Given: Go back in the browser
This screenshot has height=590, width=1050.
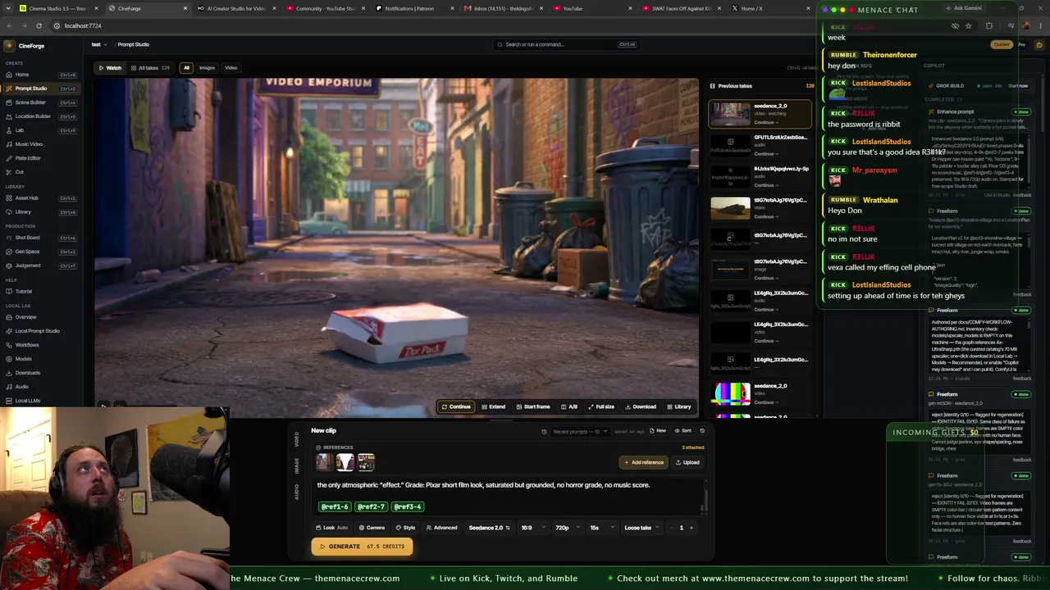Looking at the screenshot, I should coord(9,26).
